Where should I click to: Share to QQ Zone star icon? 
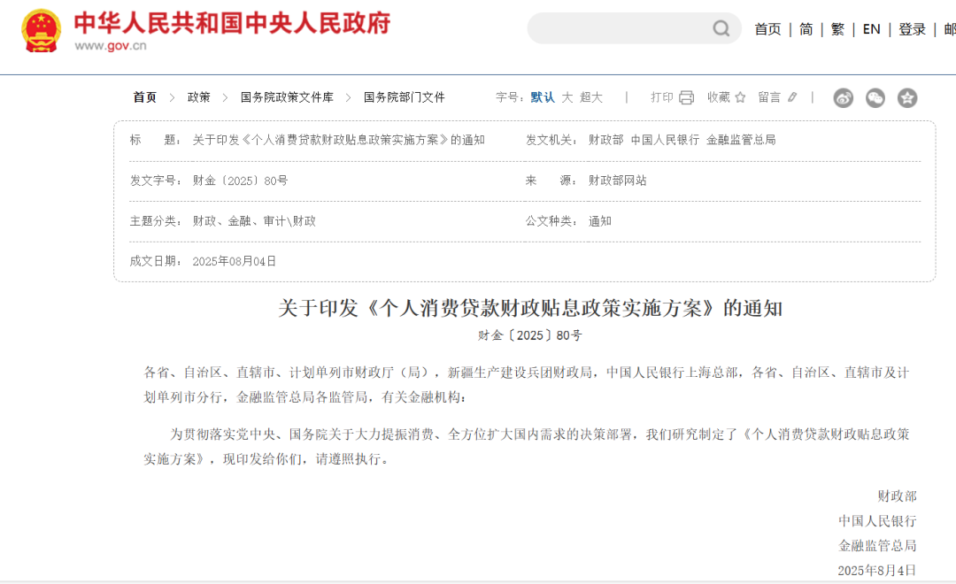pyautogui.click(x=907, y=98)
